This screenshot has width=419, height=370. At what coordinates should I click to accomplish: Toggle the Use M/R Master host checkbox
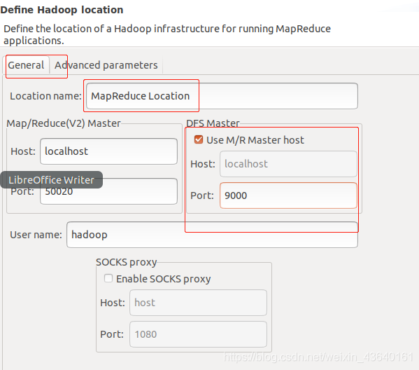[x=199, y=139]
